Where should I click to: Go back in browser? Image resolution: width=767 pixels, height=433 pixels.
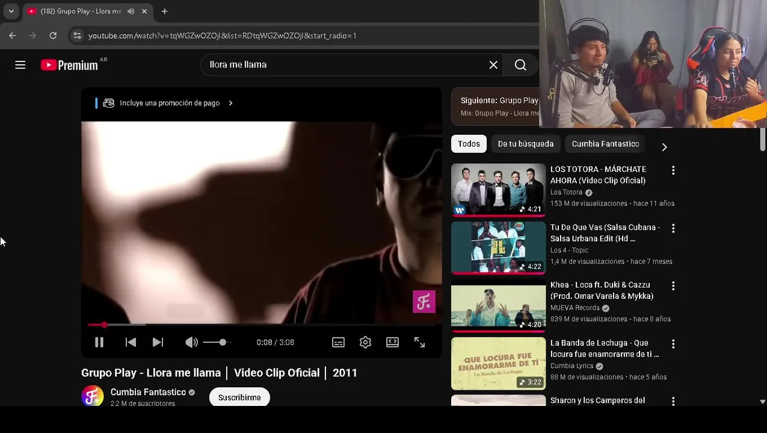click(13, 35)
